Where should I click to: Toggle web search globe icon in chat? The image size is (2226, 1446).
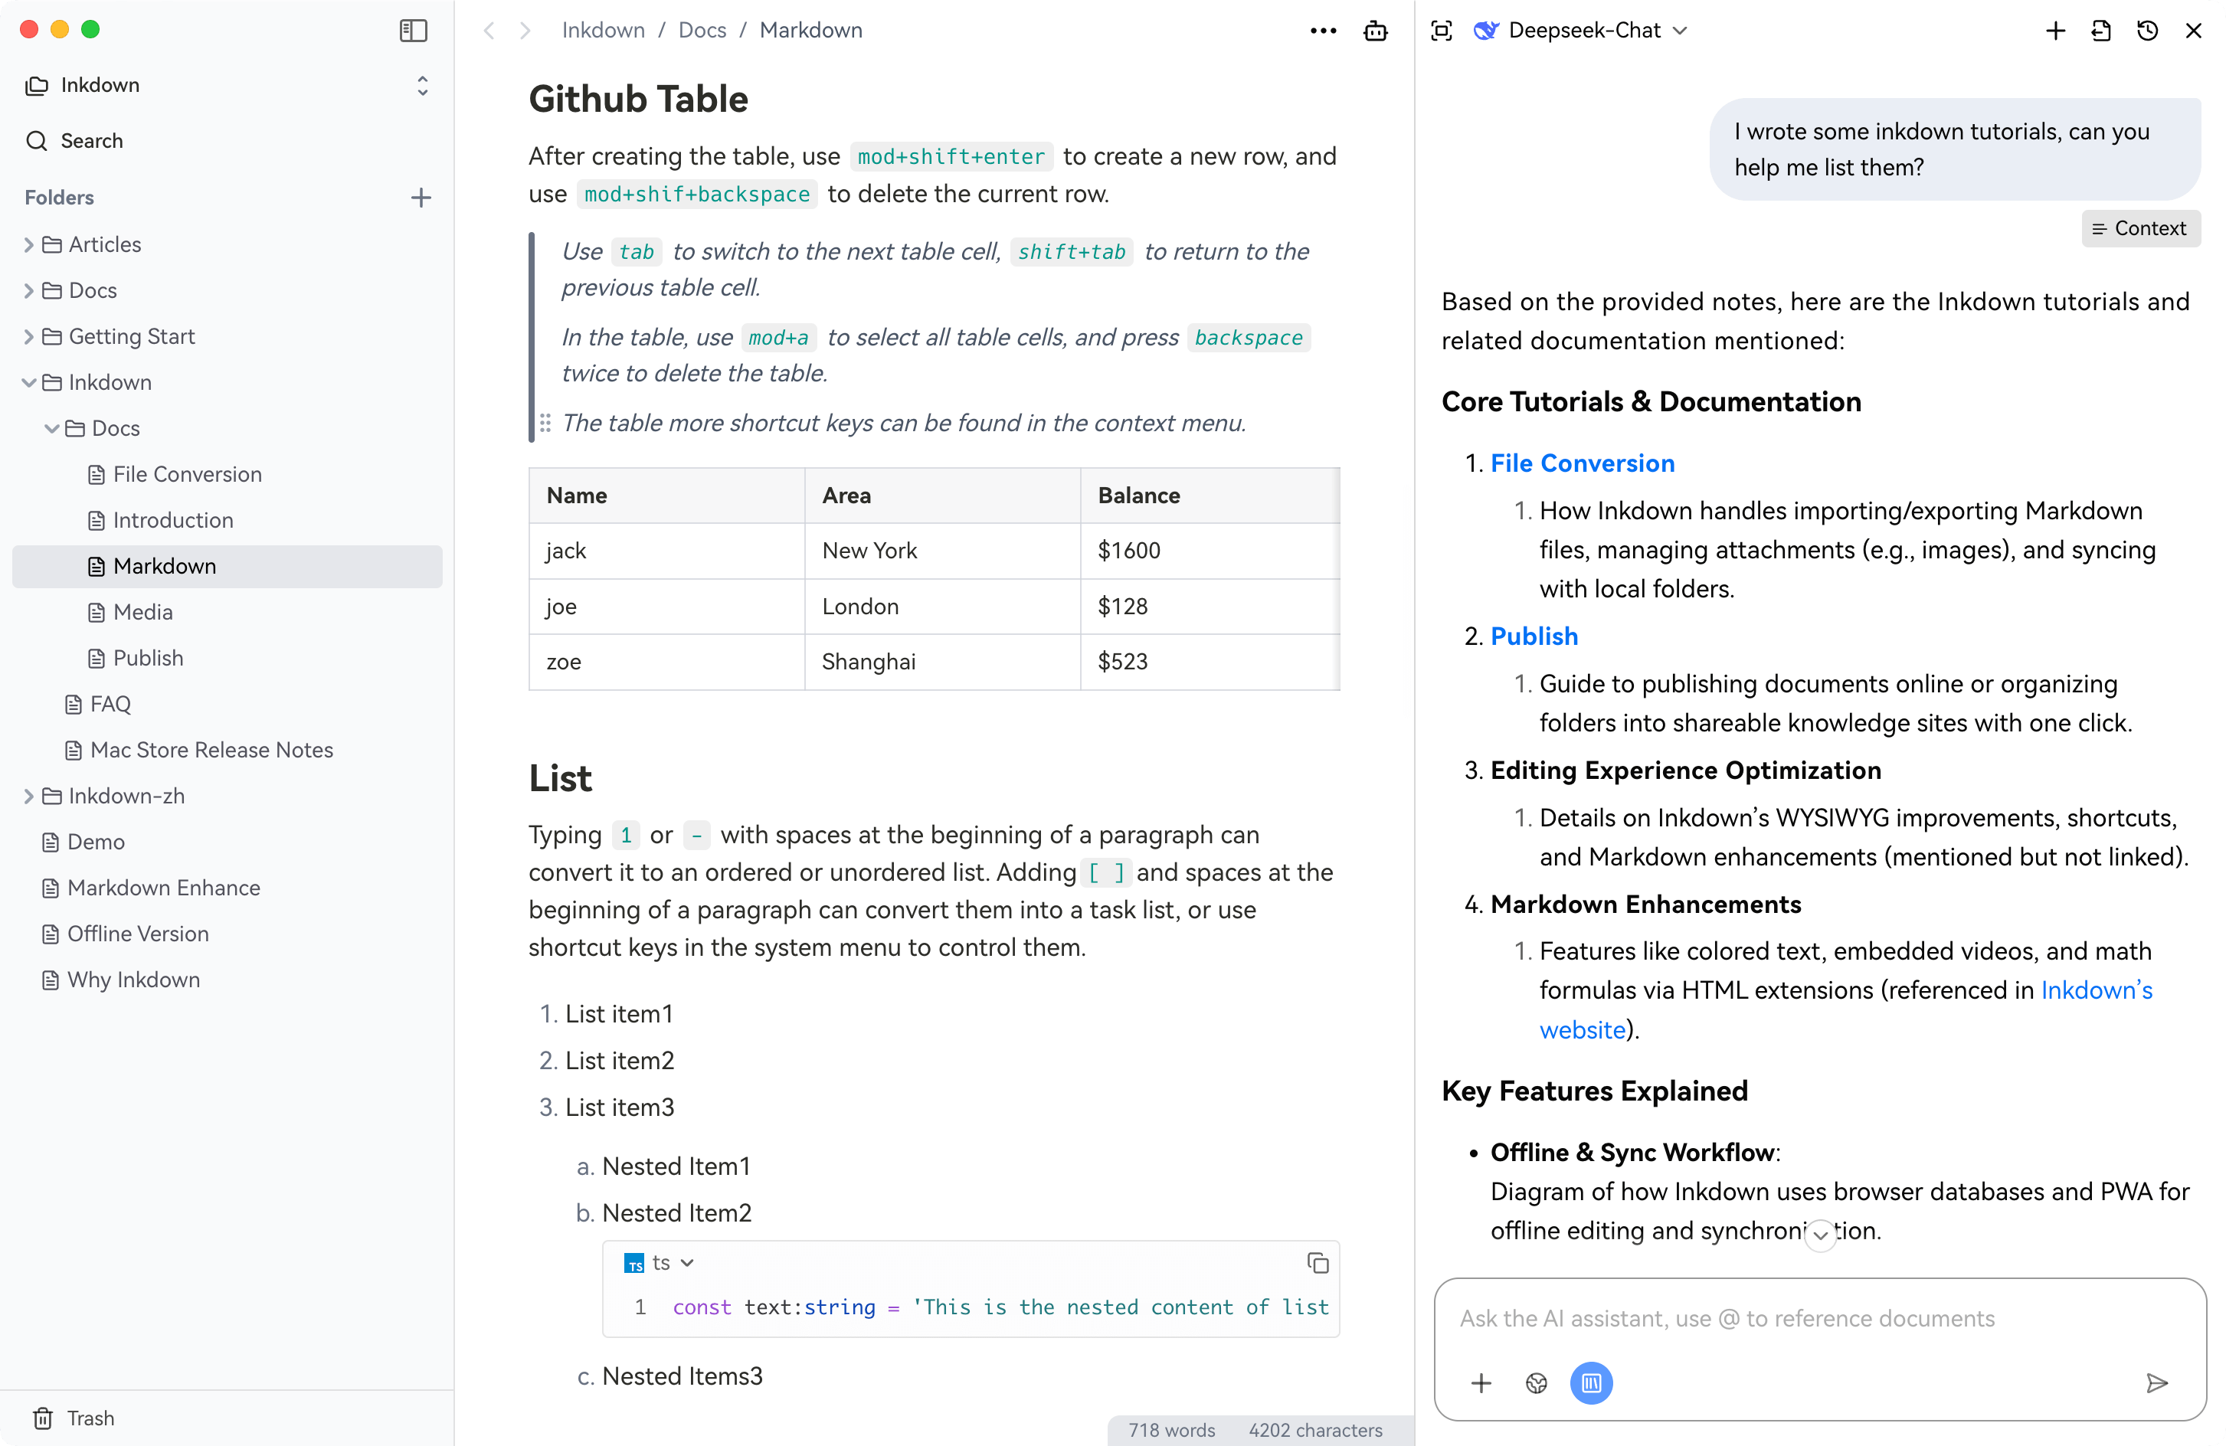pyautogui.click(x=1535, y=1382)
